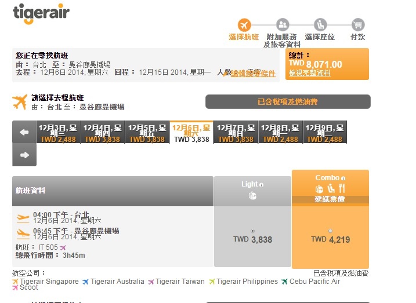Click the Light fare column header

(252, 191)
